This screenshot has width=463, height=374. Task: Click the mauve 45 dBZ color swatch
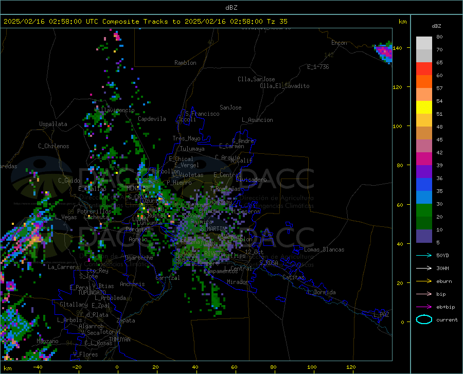click(424, 146)
